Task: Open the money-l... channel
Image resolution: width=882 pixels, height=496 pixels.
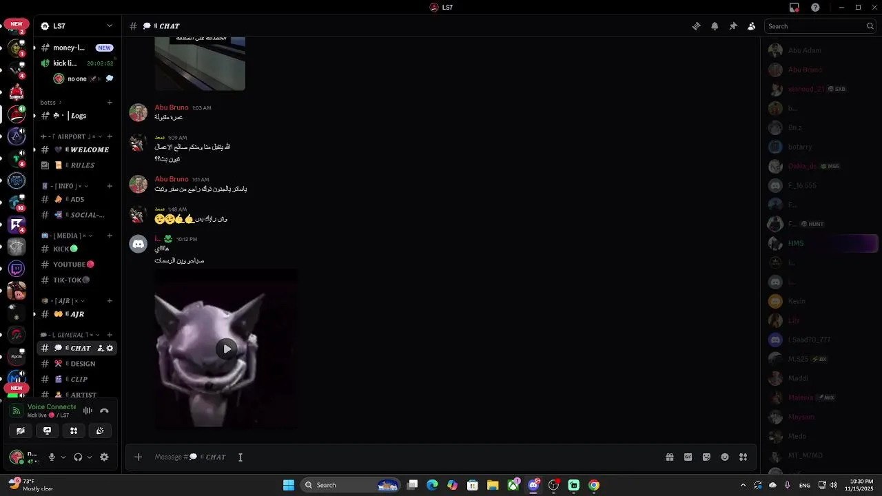Action: (76, 48)
